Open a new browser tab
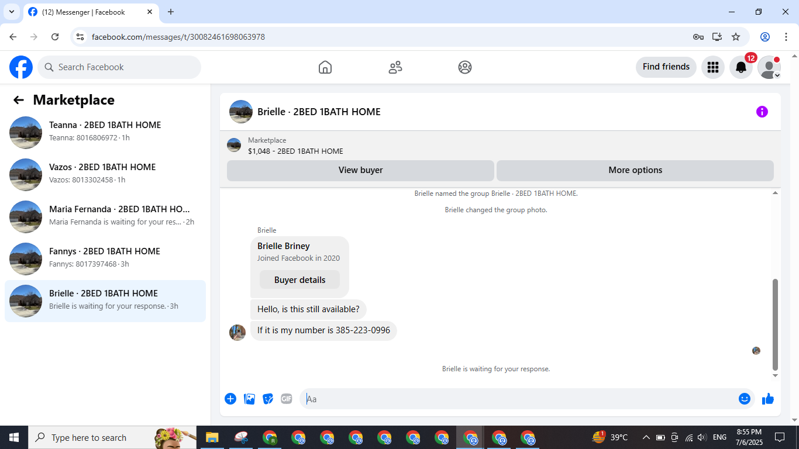This screenshot has width=799, height=449. (x=171, y=12)
